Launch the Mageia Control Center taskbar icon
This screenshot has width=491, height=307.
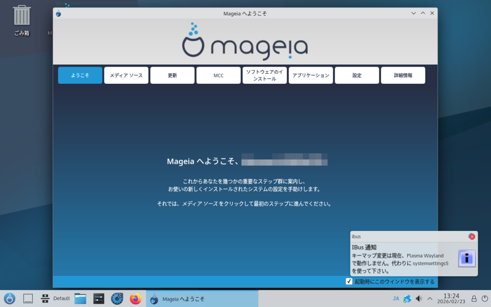pyautogui.click(x=117, y=299)
